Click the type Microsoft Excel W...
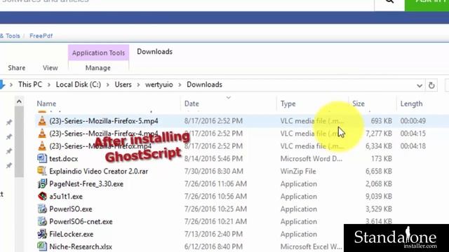Image resolution: width=449 pixels, height=252 pixels. click(x=311, y=246)
